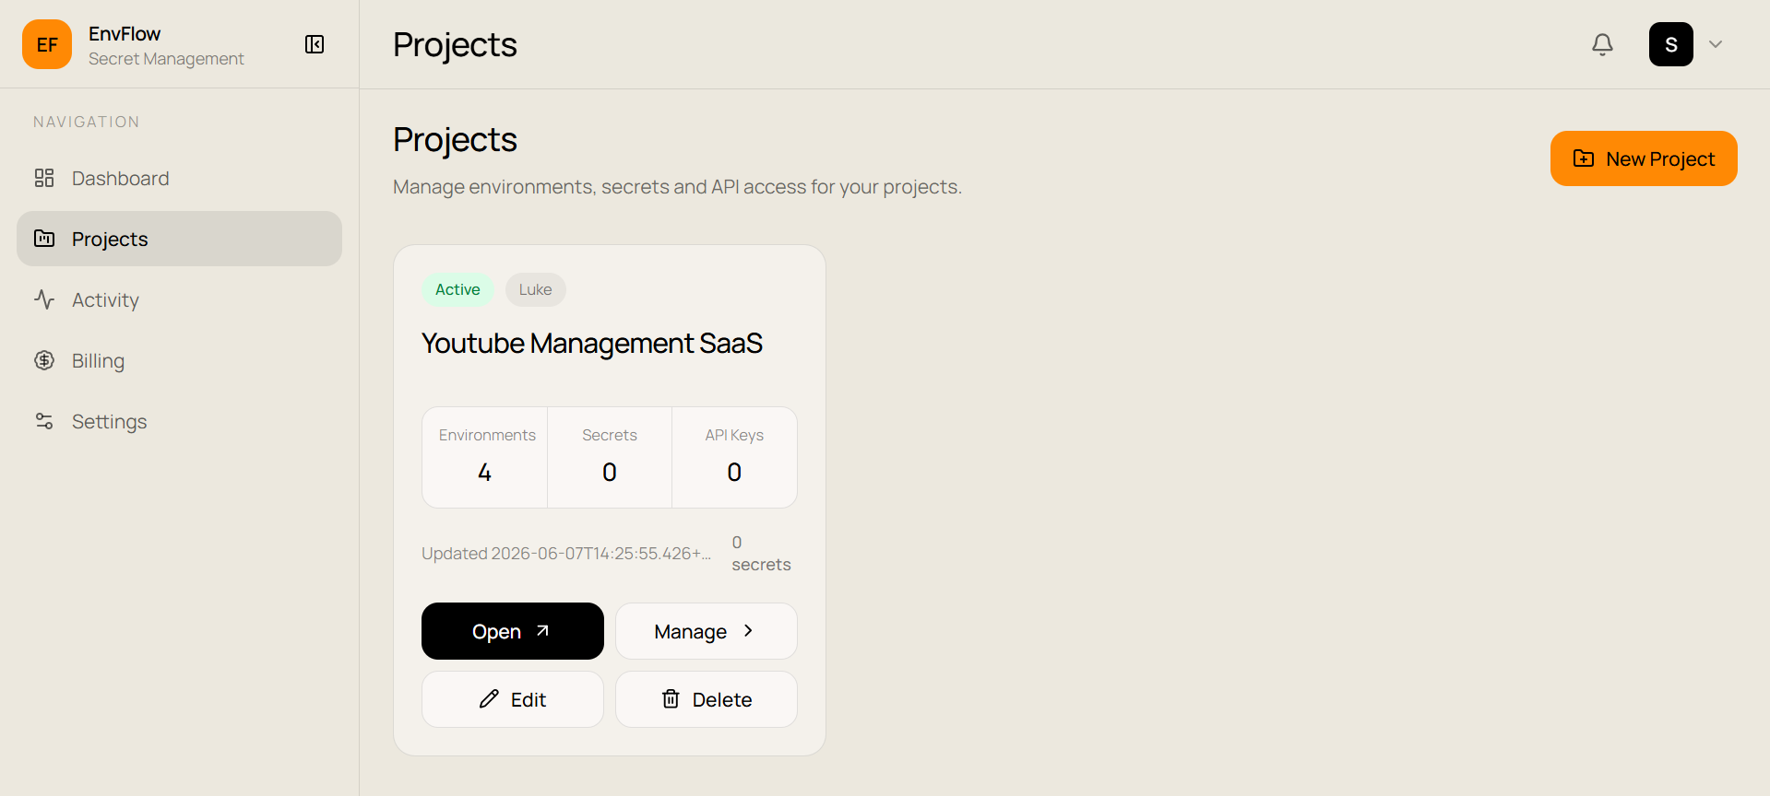The image size is (1770, 796).
Task: Create a New Project
Action: (x=1644, y=158)
